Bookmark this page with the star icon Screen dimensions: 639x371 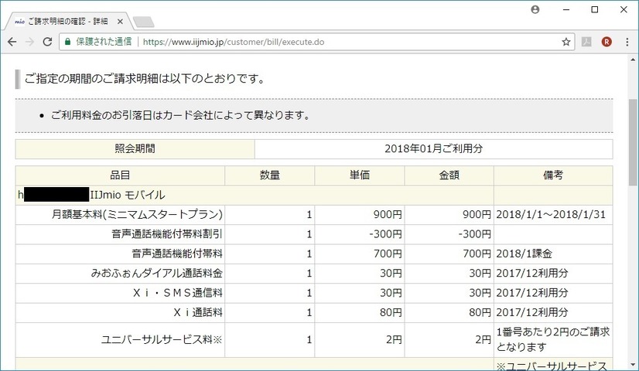pos(566,42)
